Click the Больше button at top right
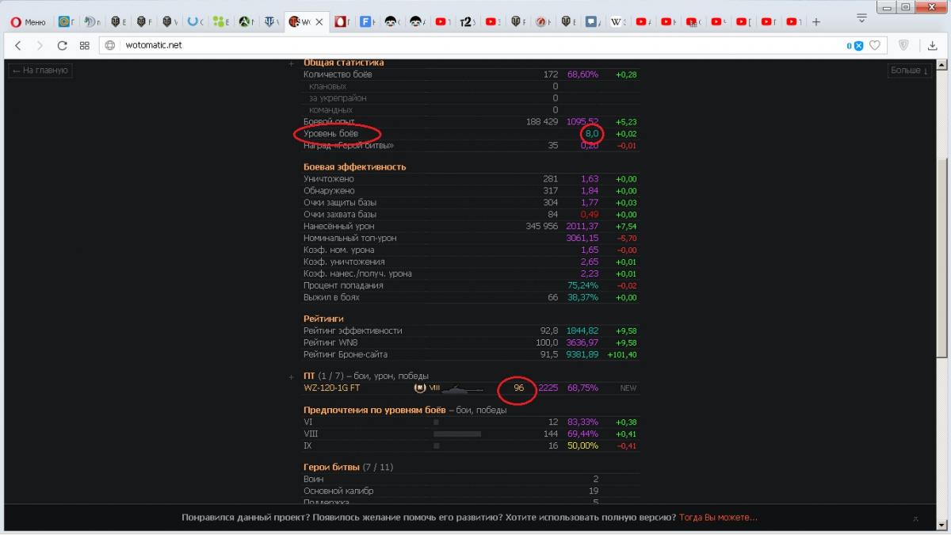951x535 pixels. (x=909, y=71)
